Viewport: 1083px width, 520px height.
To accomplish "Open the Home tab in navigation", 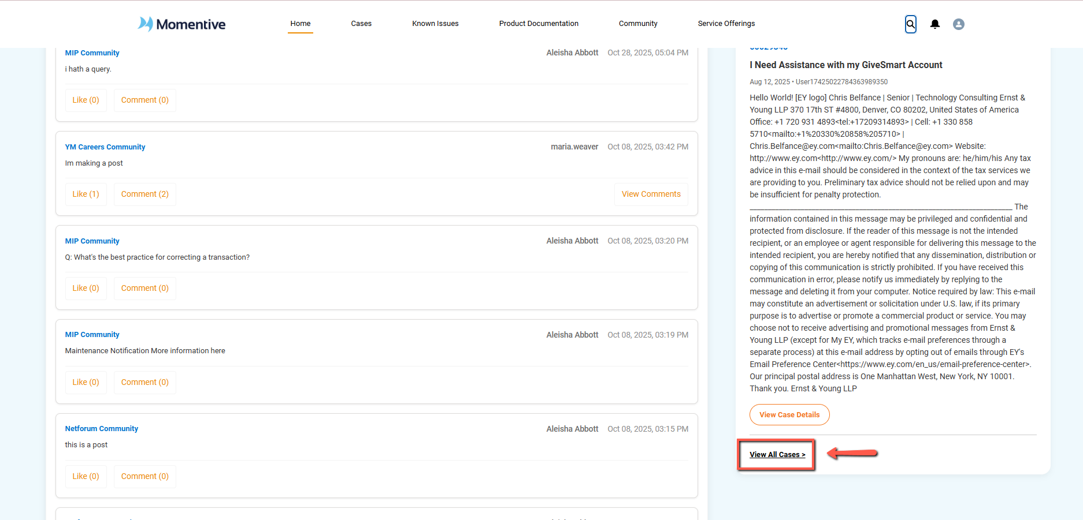I will click(x=300, y=24).
